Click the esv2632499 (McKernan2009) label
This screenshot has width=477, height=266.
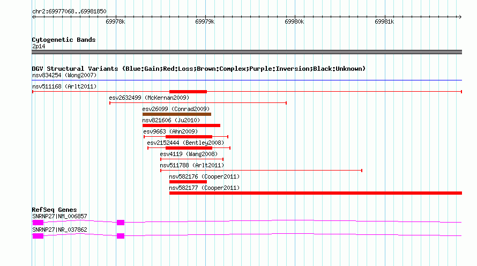[x=149, y=98]
